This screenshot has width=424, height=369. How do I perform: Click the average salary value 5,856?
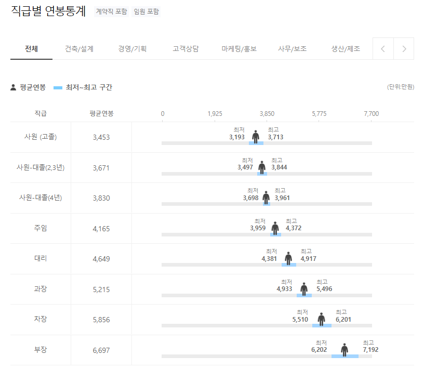[101, 320]
